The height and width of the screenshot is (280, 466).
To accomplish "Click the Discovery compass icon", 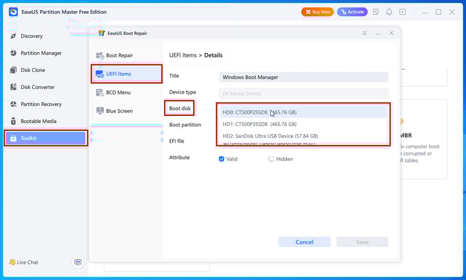I will (x=13, y=36).
